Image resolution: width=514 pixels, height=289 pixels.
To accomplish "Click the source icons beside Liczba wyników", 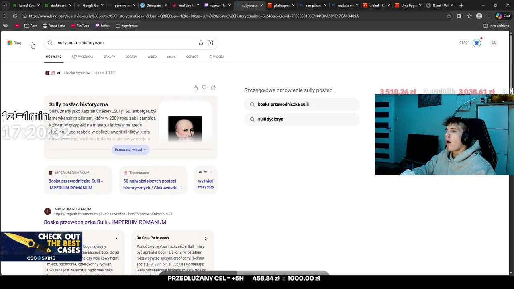I will click(x=53, y=73).
